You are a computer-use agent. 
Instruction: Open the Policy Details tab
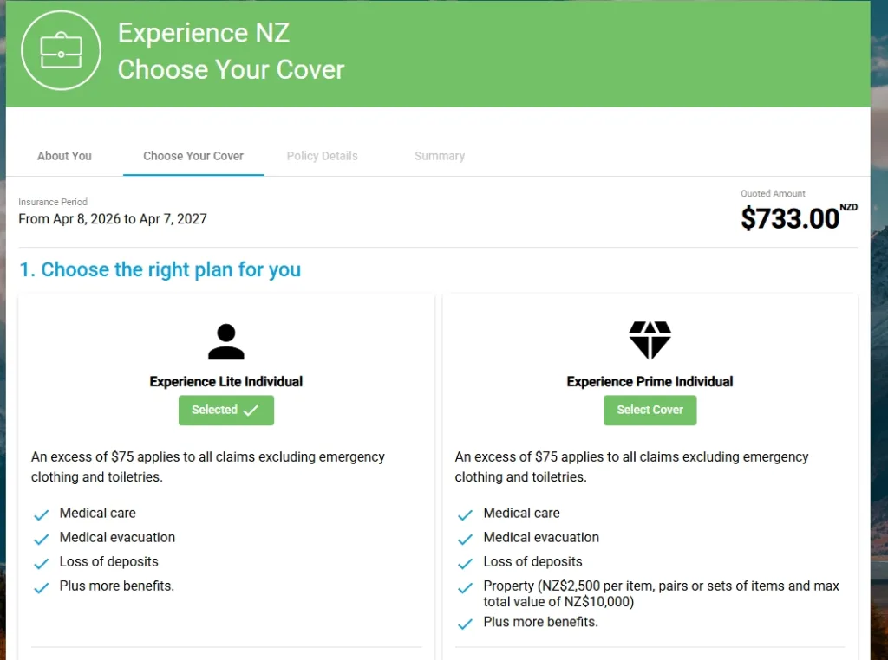(322, 156)
